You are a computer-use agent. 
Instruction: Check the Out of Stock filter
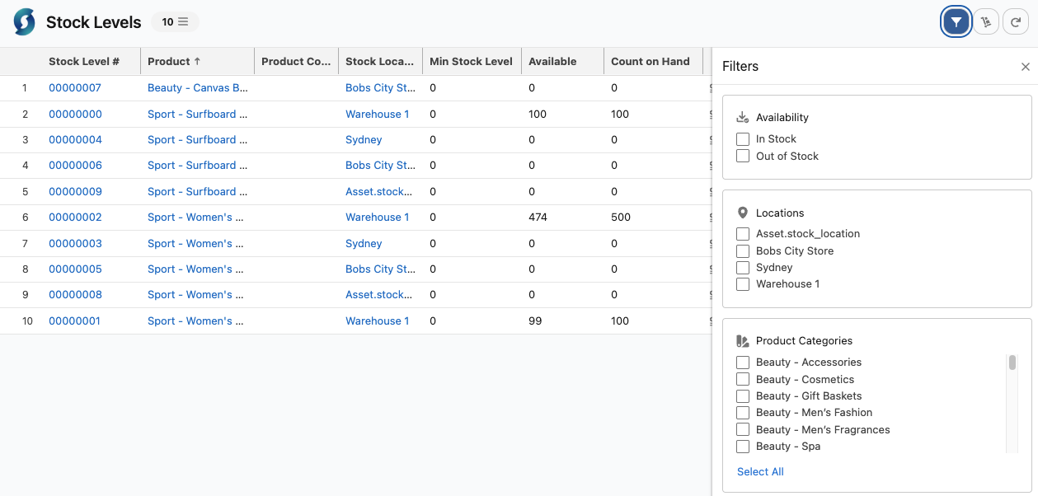click(x=743, y=156)
